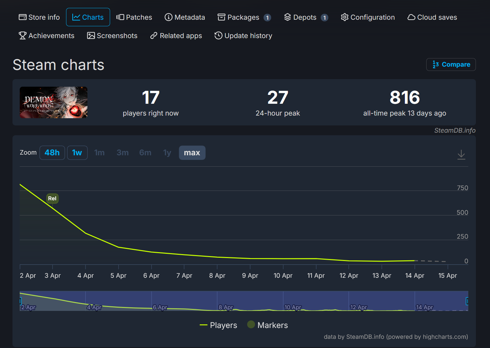Viewport: 490px width, 348px height.
Task: Toggle the Markers series in legend
Action: tap(268, 325)
